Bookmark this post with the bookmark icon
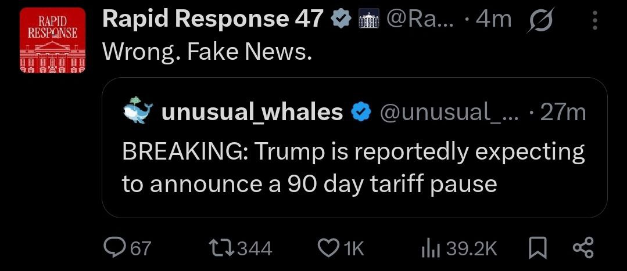This screenshot has width=627, height=271. point(538,248)
